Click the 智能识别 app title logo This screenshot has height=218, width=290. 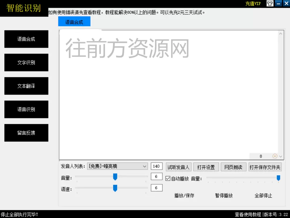[23, 8]
